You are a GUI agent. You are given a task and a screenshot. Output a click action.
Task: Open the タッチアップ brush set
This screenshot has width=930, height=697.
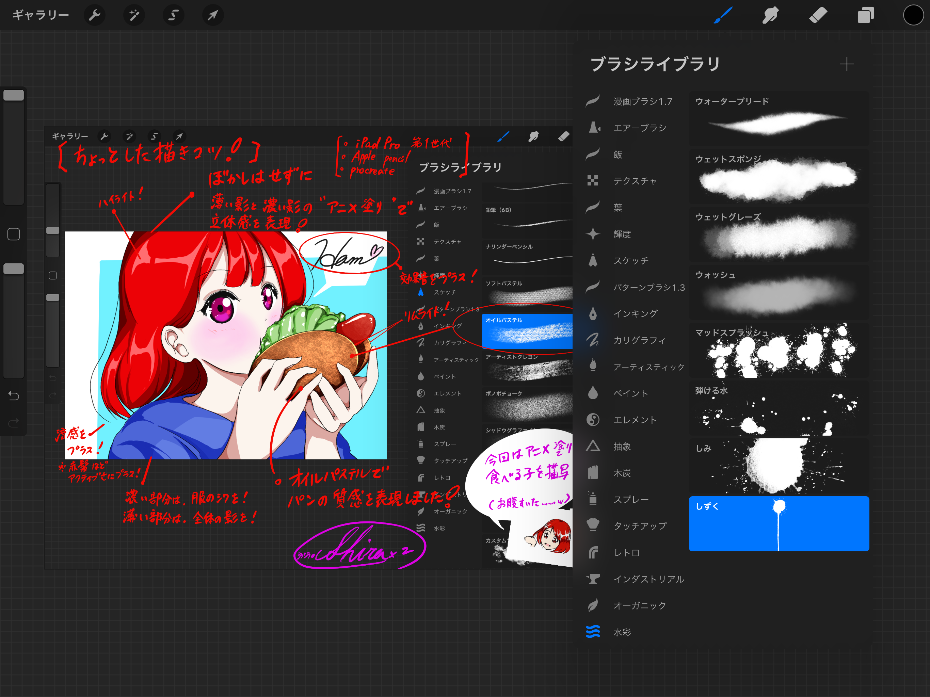pos(635,526)
